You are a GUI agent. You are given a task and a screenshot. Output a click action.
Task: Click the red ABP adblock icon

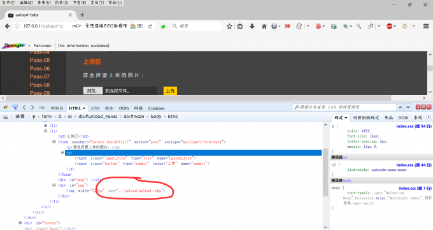click(x=389, y=26)
